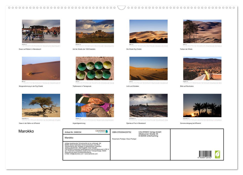Select the Licht und Schatten dune photo

148,68
